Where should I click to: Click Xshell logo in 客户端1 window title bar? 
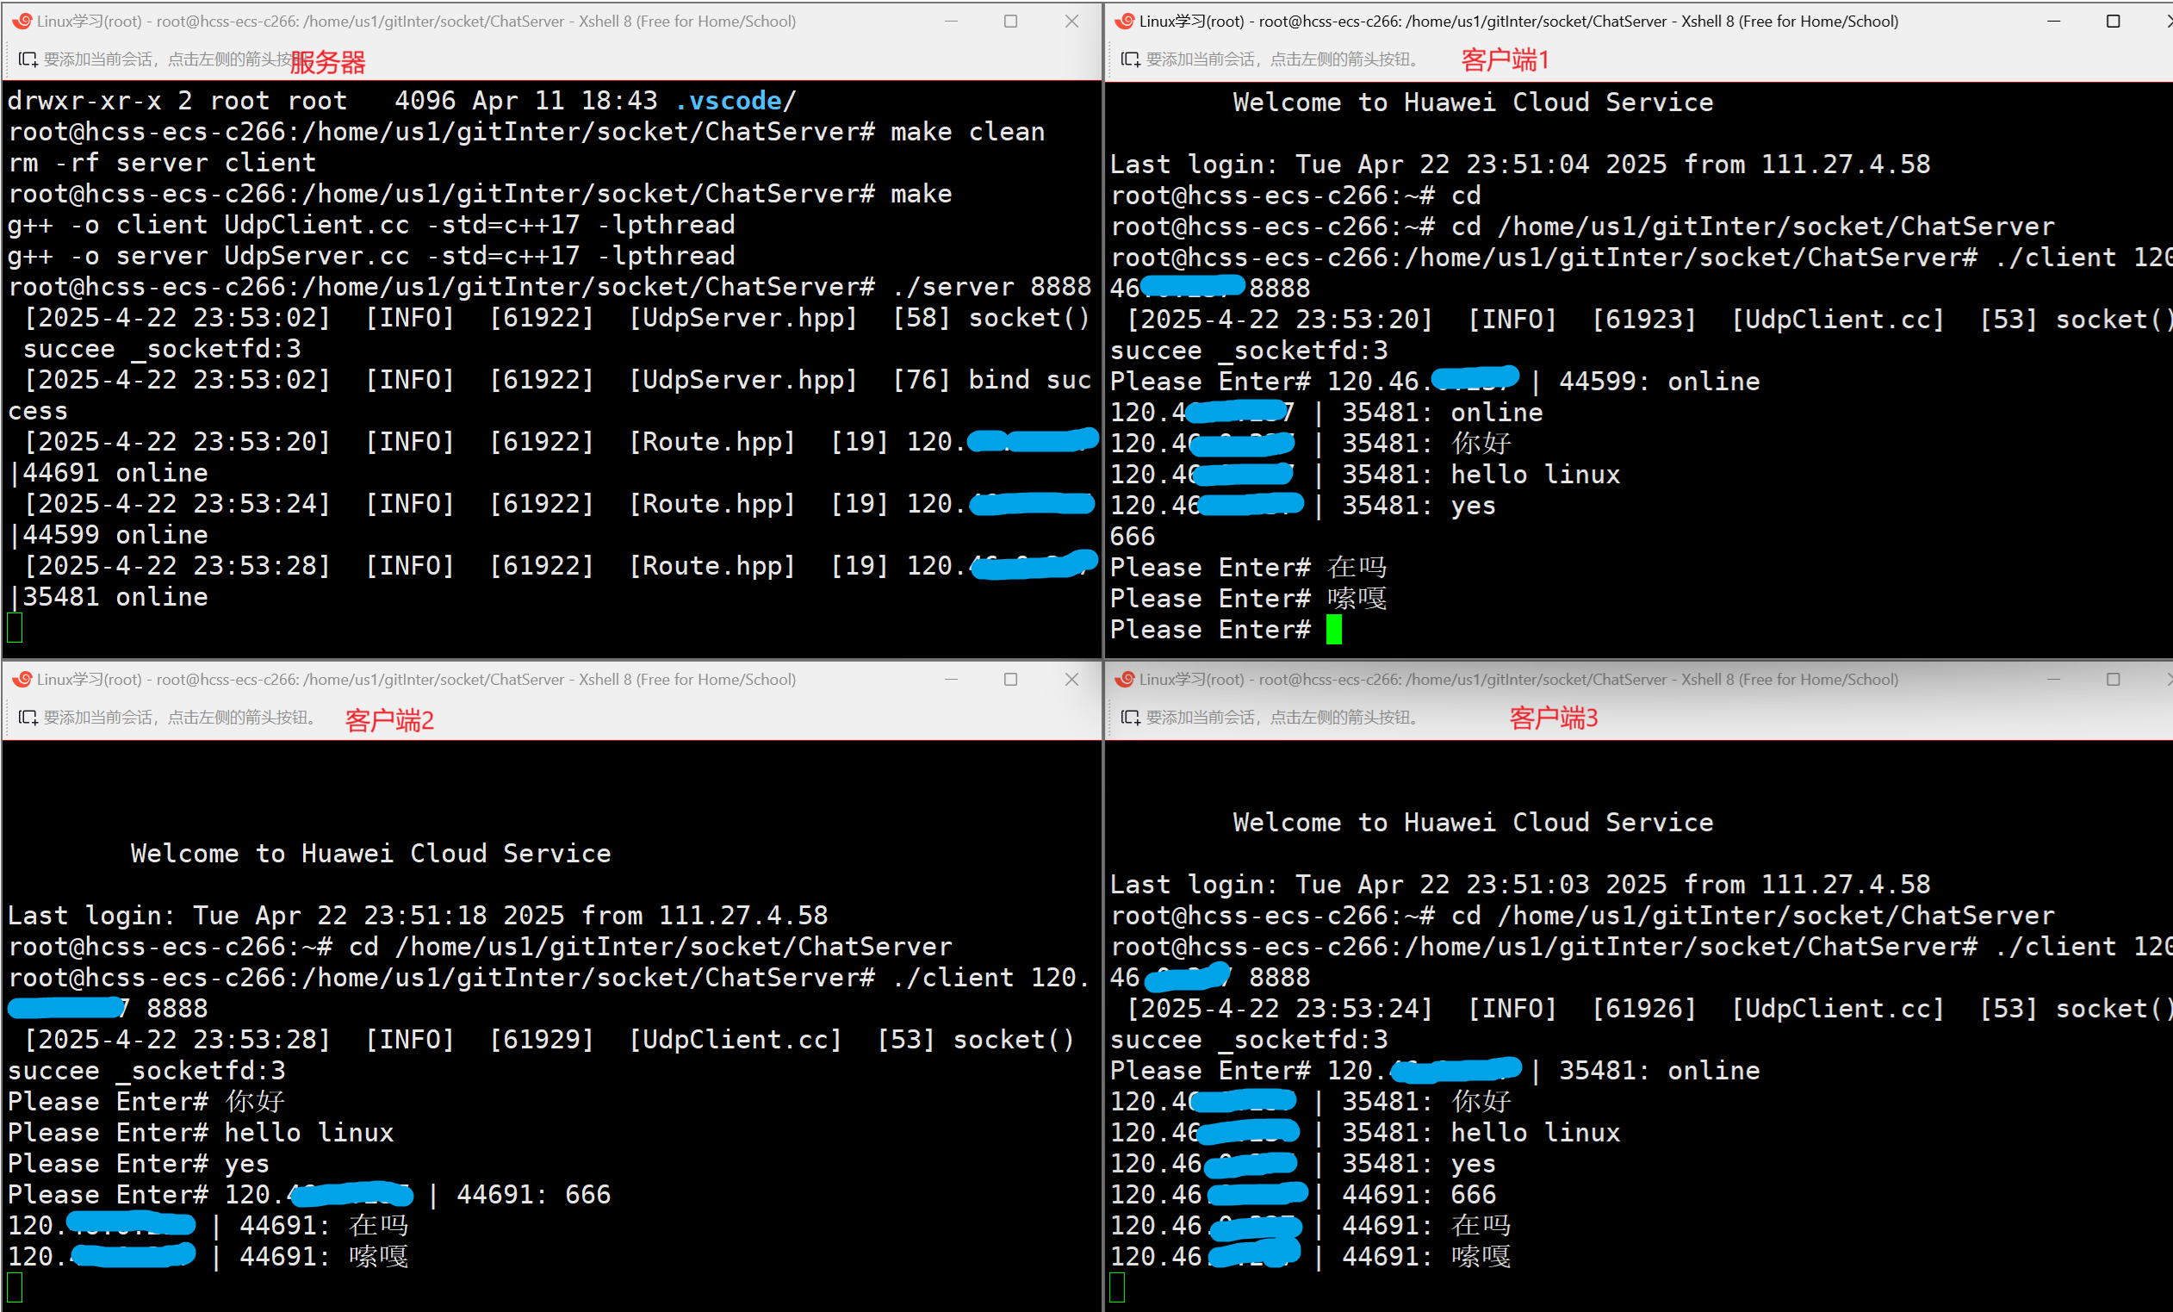click(x=1125, y=22)
